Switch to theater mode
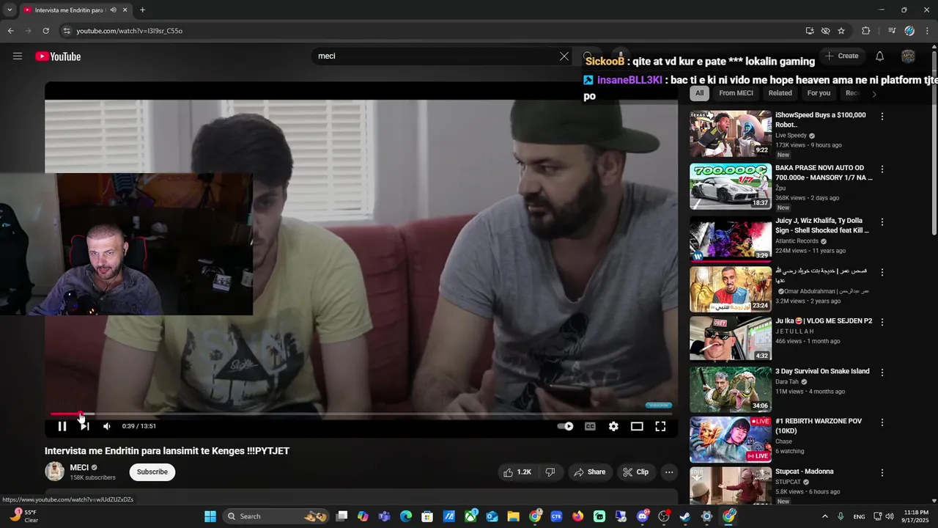The image size is (938, 528). point(637,426)
